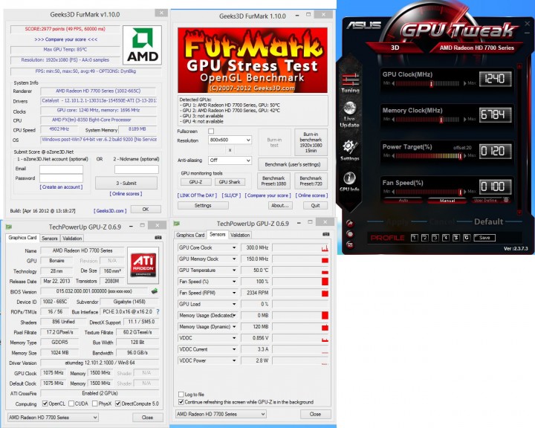Click the Memory Clock Max arrow
Image resolution: width=535 pixels, height=428 pixels.
point(464,120)
